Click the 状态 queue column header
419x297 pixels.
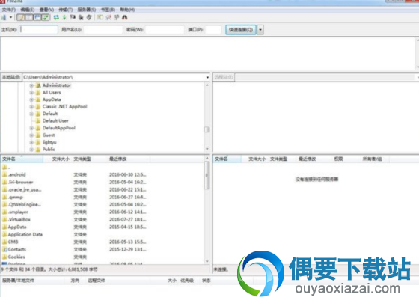click(207, 281)
